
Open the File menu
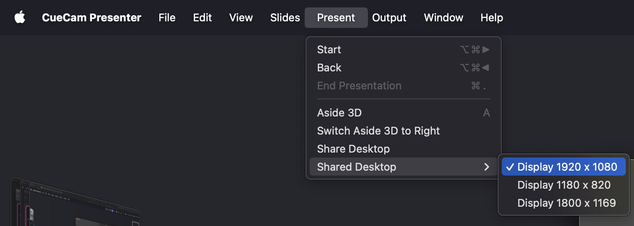167,18
